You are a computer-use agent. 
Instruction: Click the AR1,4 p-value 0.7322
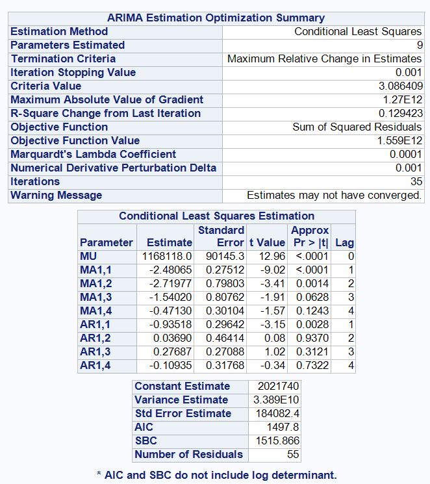tap(312, 366)
